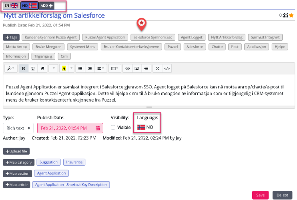Viewport: 297px width, 200px height.
Task: Click the Map section button
Action: (x=18, y=174)
